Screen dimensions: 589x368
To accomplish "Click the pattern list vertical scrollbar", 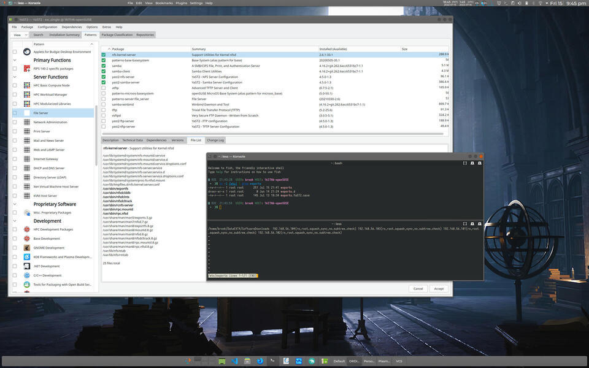I will [96, 135].
